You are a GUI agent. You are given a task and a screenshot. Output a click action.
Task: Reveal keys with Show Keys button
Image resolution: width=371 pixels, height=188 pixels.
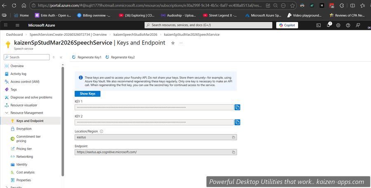tap(87, 94)
